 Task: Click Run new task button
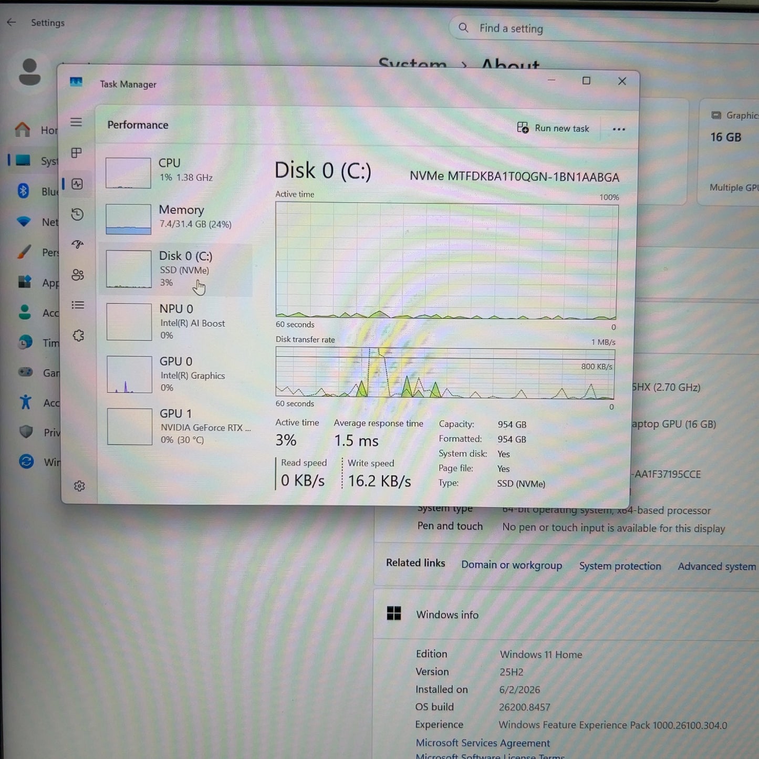click(553, 128)
